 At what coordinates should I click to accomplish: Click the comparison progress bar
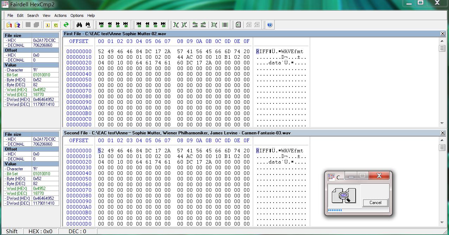coord(358,210)
